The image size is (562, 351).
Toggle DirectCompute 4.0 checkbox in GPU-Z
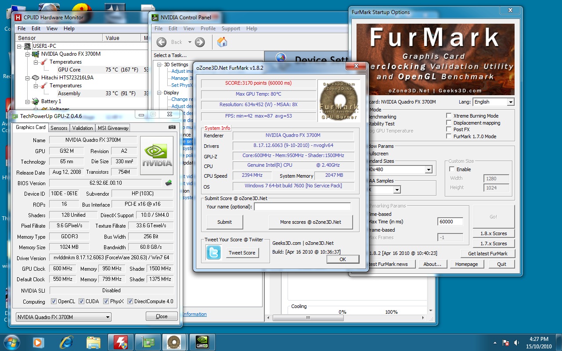(x=130, y=301)
